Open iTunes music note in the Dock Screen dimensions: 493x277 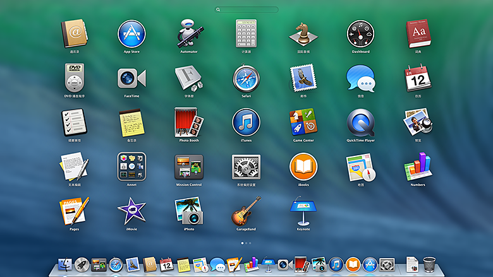pos(336,265)
